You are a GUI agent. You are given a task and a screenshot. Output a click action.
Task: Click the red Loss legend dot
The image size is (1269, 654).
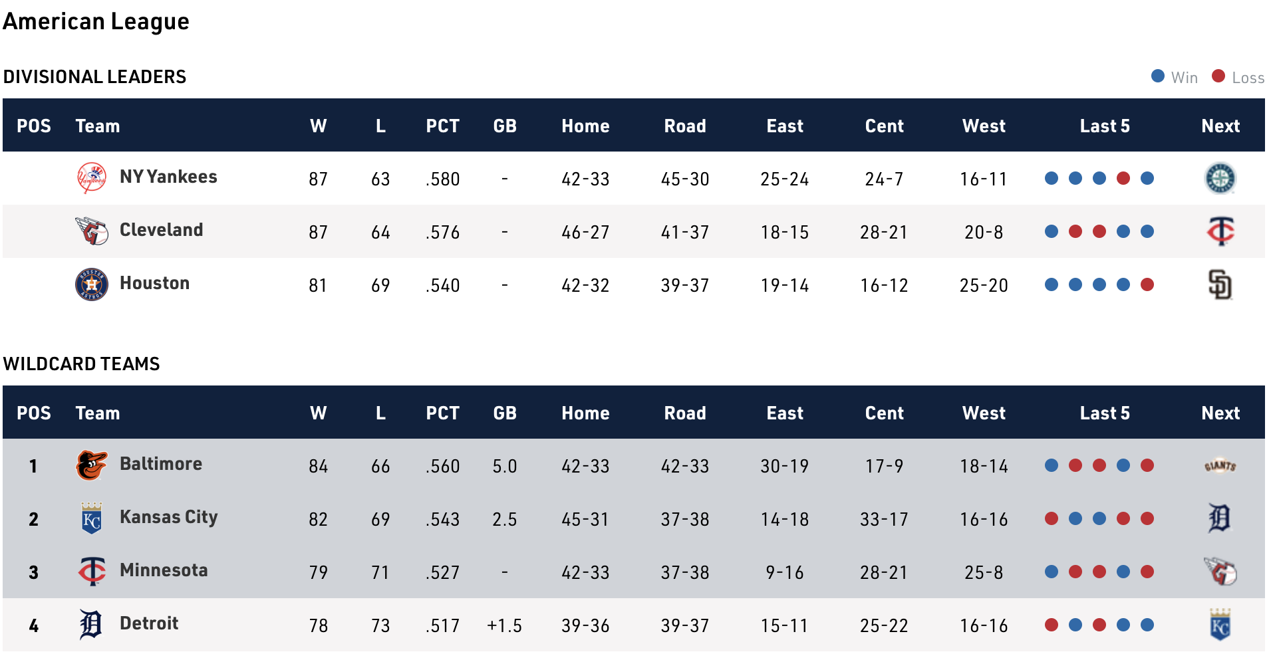point(1218,76)
